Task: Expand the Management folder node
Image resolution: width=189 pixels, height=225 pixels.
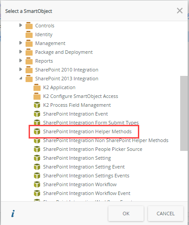Action: pyautogui.click(x=21, y=43)
